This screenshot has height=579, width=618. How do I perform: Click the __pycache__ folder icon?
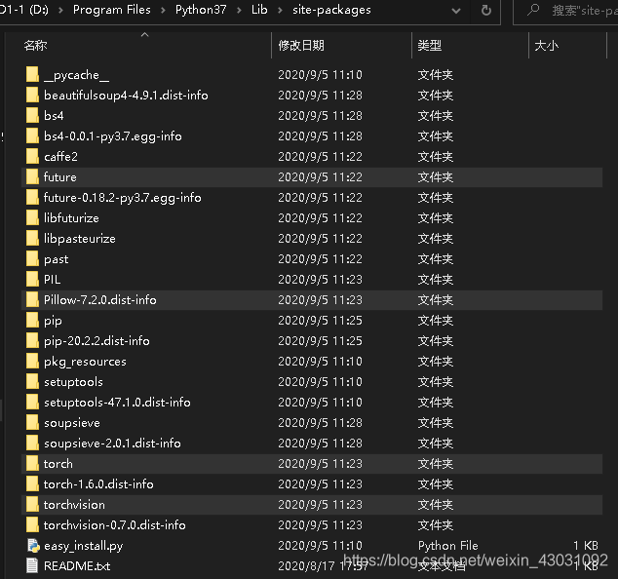32,74
